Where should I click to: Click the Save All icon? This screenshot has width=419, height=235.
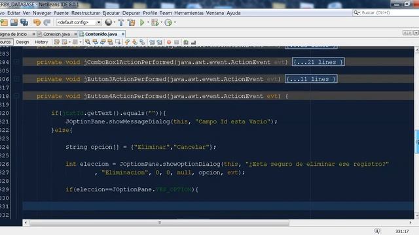(24, 23)
